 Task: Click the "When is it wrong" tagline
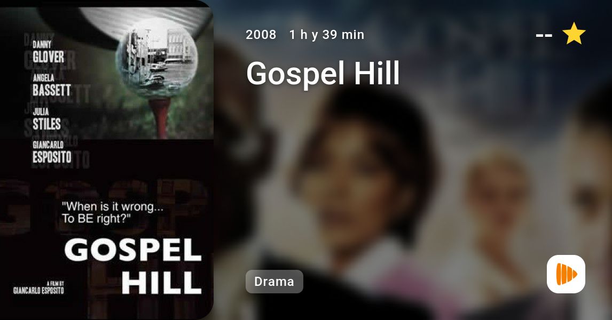pyautogui.click(x=112, y=212)
